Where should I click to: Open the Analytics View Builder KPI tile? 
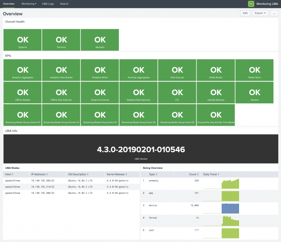[x=61, y=70]
